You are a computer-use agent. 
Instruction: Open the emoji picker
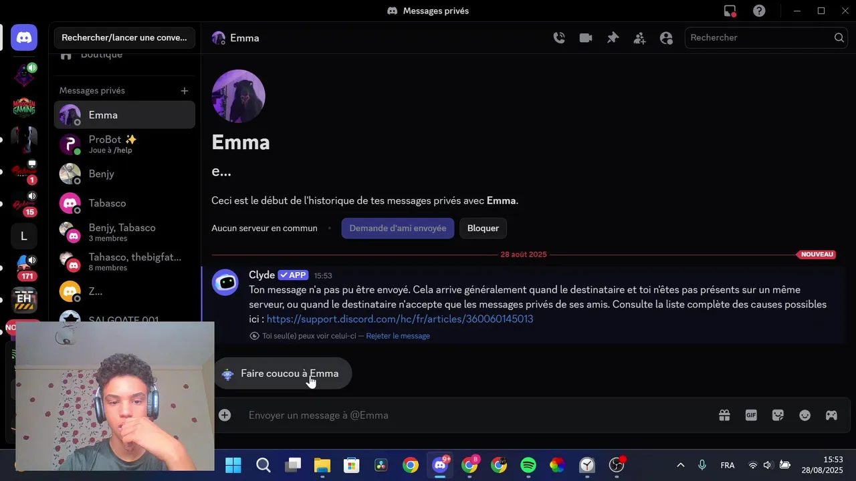coord(805,416)
